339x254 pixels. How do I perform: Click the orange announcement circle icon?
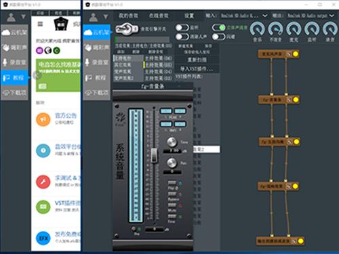coord(43,119)
